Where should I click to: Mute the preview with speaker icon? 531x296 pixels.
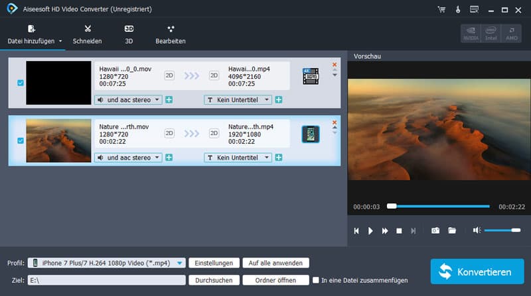[x=477, y=230]
